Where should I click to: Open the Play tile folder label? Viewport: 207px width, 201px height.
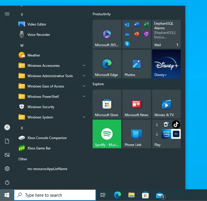tap(158, 145)
